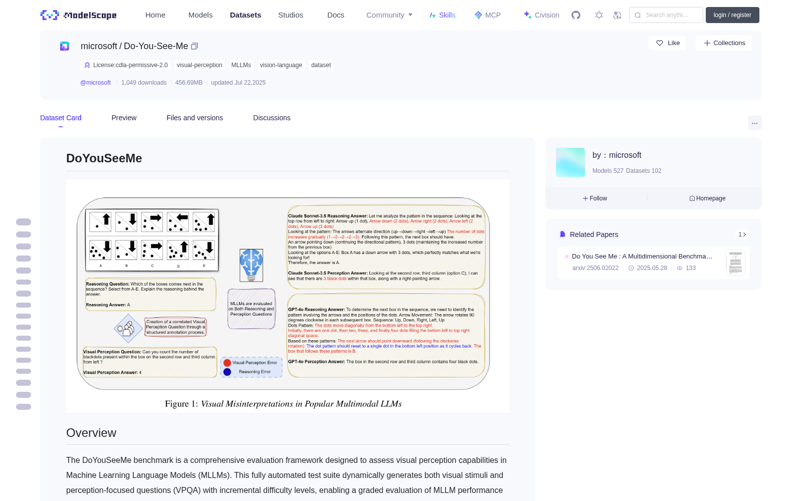The width and height of the screenshot is (802, 501).
Task: Click the related paper thumbnail image
Action: (735, 263)
